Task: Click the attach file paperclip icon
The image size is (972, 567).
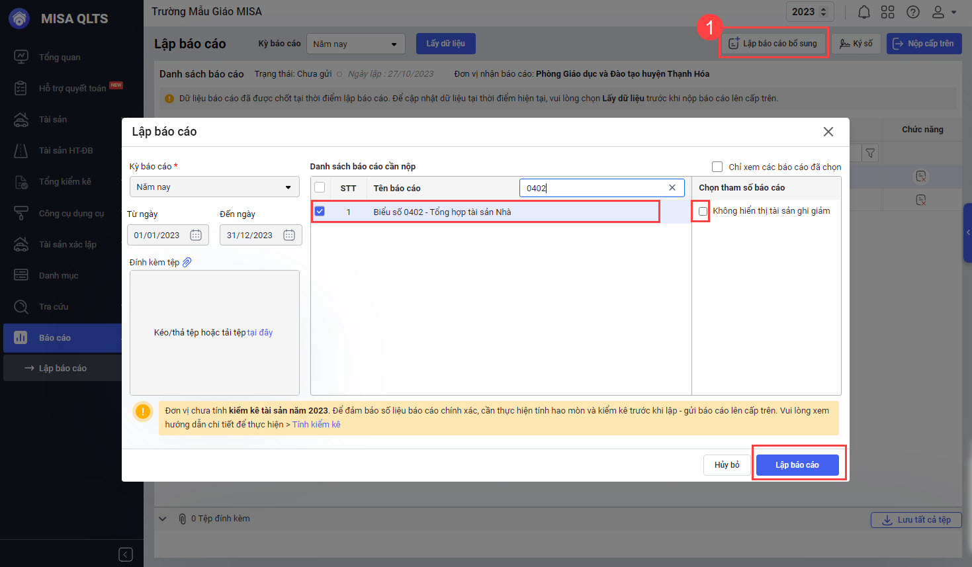Action: coord(187,262)
